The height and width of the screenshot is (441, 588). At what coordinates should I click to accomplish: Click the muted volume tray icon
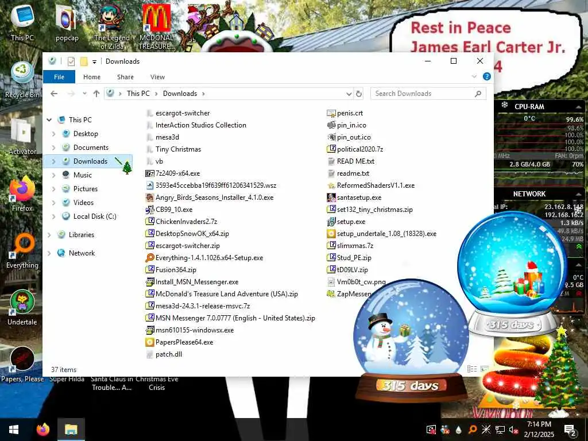513,430
